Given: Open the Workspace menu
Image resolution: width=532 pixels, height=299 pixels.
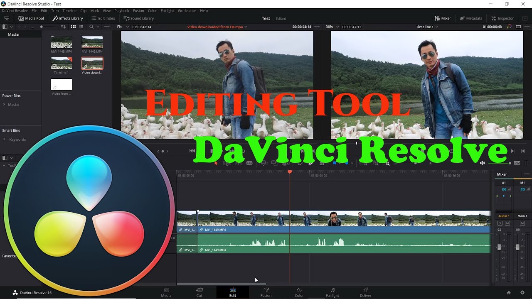Looking at the screenshot, I should click(x=187, y=11).
